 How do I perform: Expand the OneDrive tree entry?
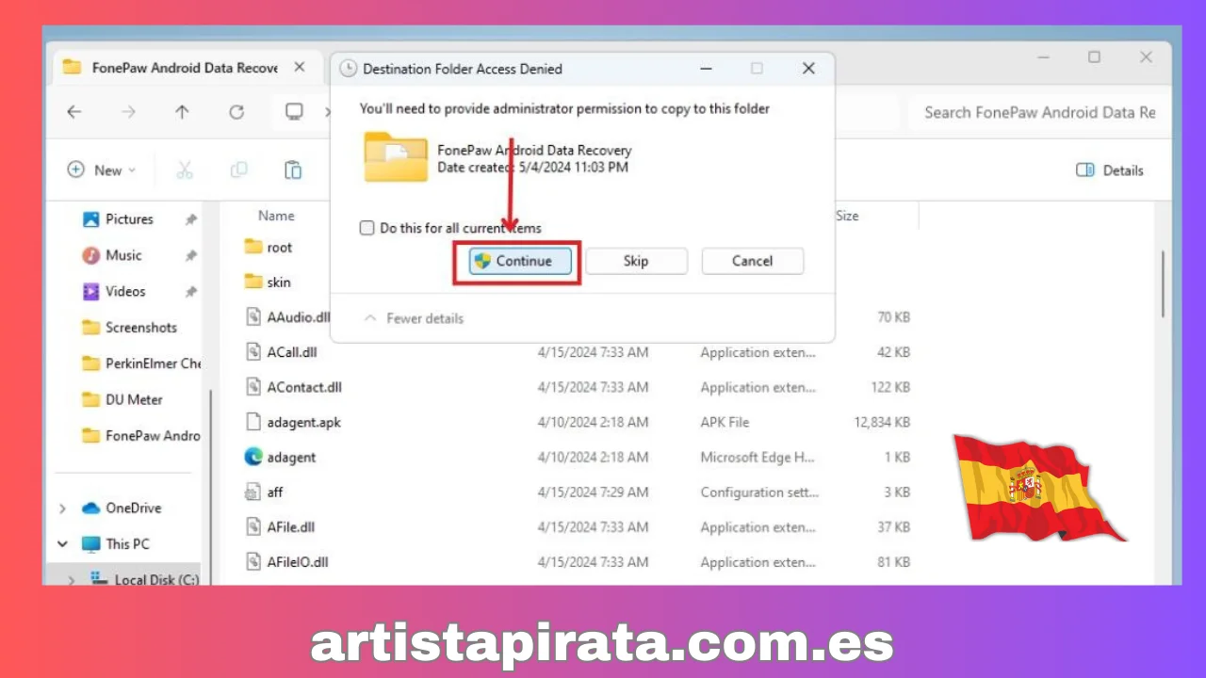(61, 508)
